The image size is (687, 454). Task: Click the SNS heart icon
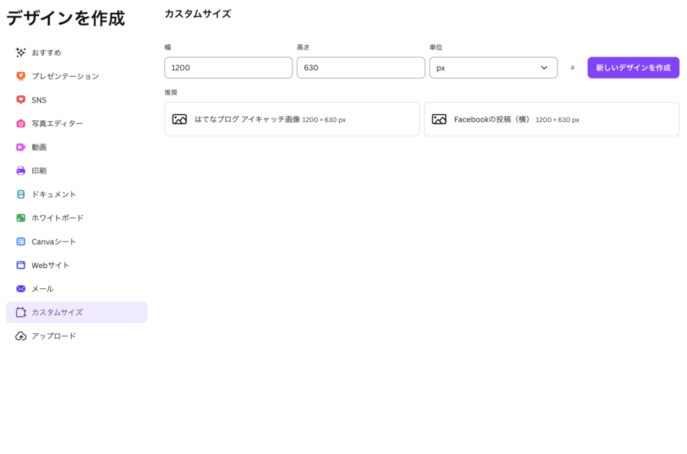click(x=21, y=100)
